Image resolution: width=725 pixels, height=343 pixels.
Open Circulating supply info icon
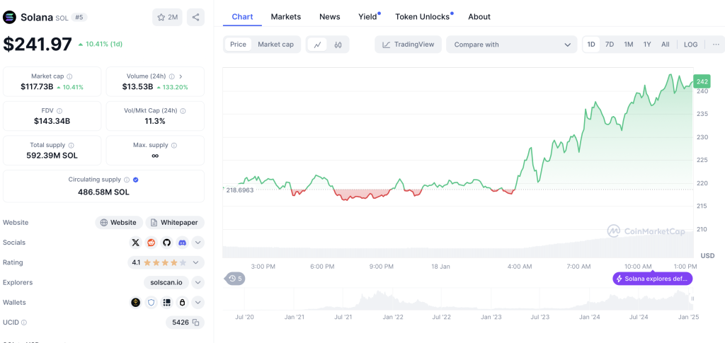[127, 180]
